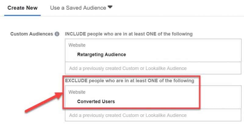Click the EXCLUDE people heading text

[x=129, y=81]
